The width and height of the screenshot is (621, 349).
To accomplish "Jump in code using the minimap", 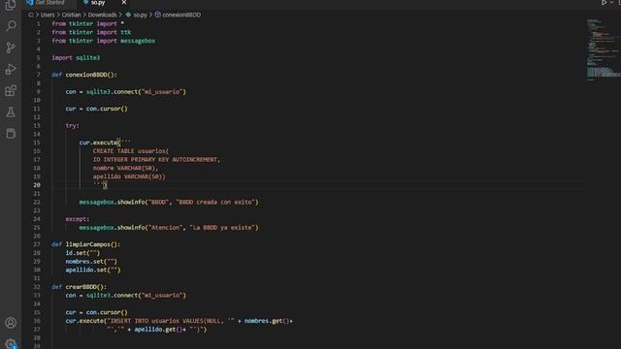I will click(603, 49).
